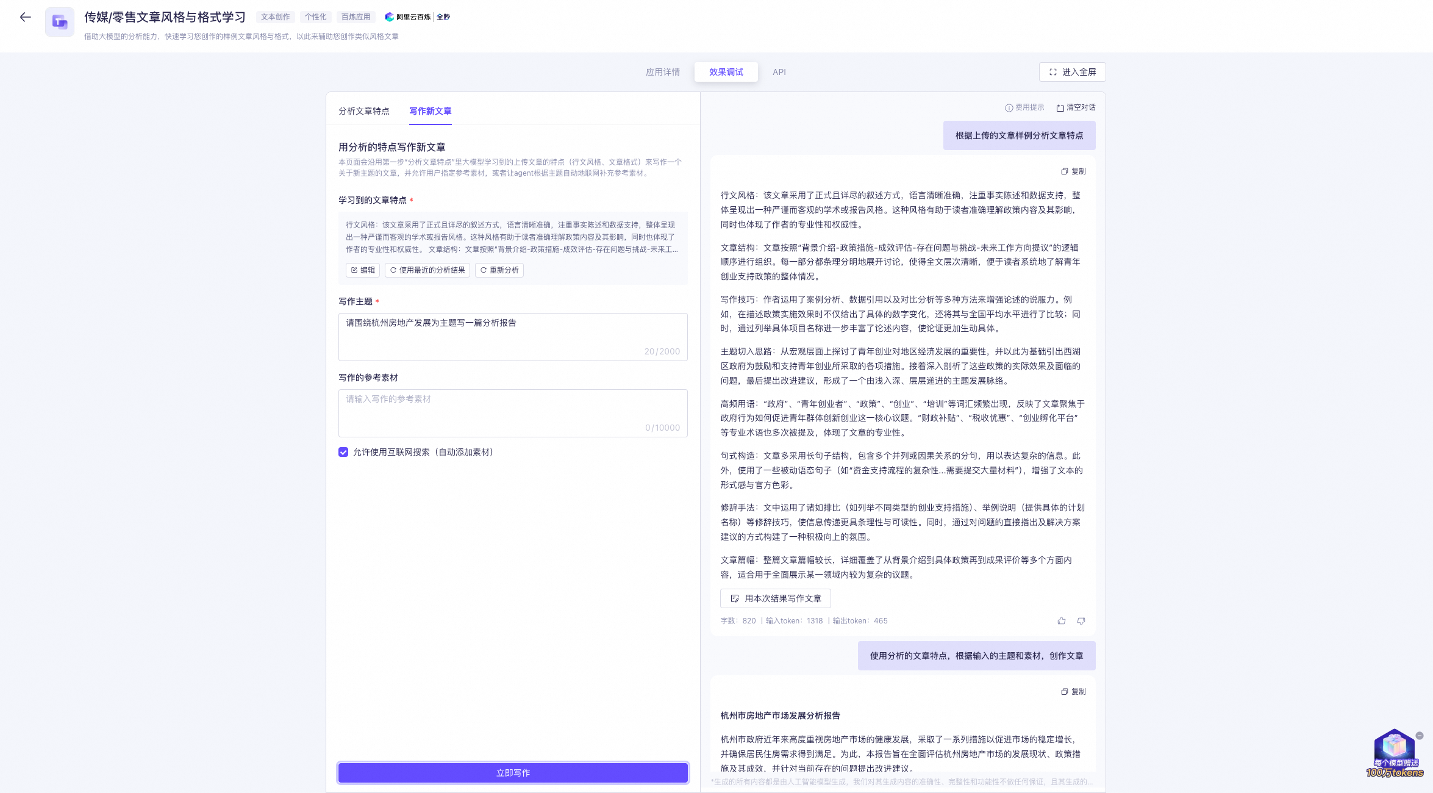Click 立即写作 to start writing
This screenshot has width=1433, height=793.
point(513,773)
